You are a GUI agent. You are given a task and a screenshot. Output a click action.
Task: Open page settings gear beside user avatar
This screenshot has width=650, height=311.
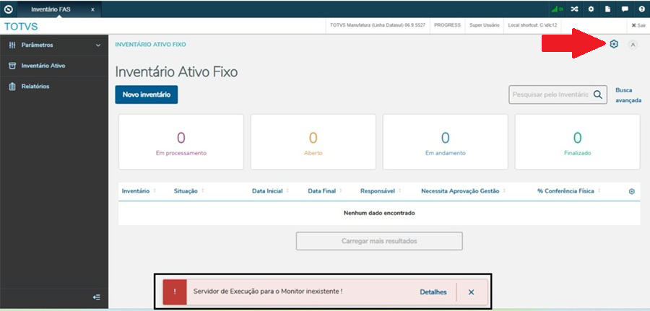614,44
